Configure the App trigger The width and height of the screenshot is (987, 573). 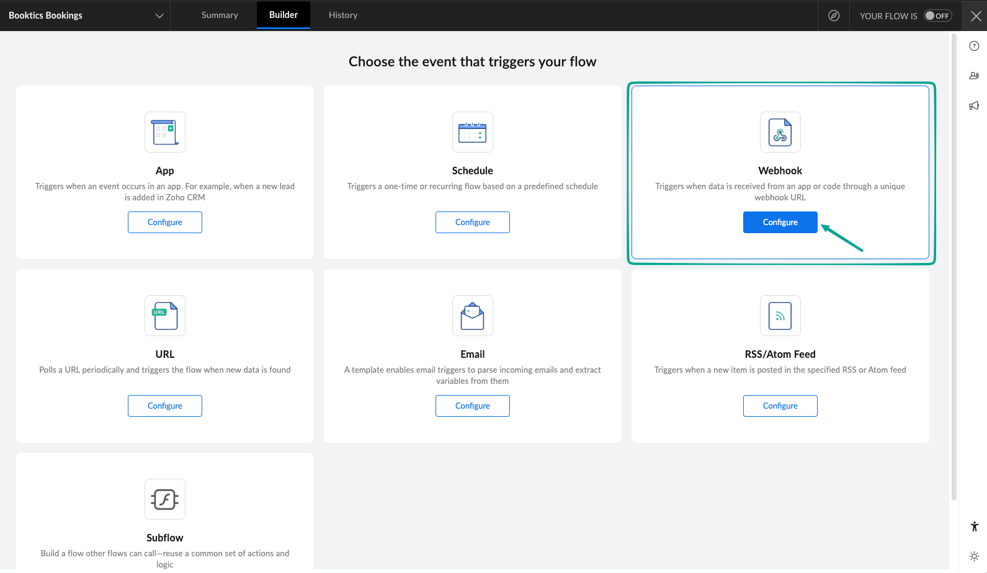[165, 222]
